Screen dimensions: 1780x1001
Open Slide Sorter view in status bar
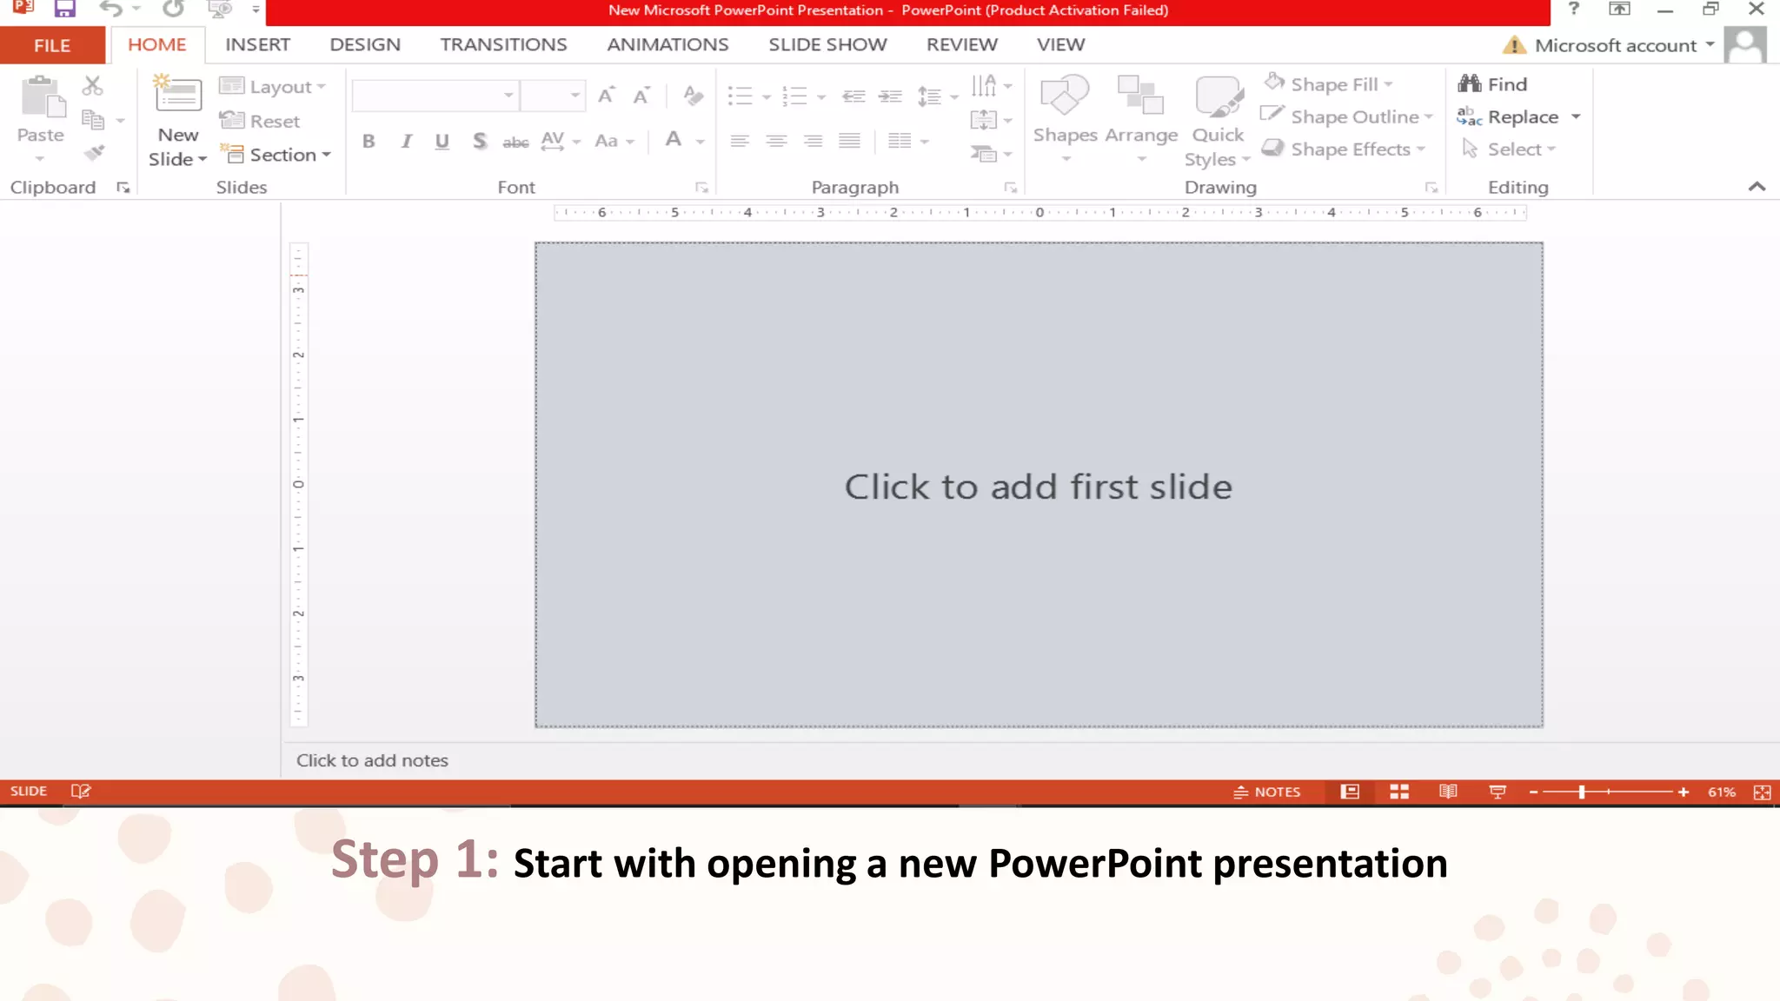pyautogui.click(x=1399, y=792)
